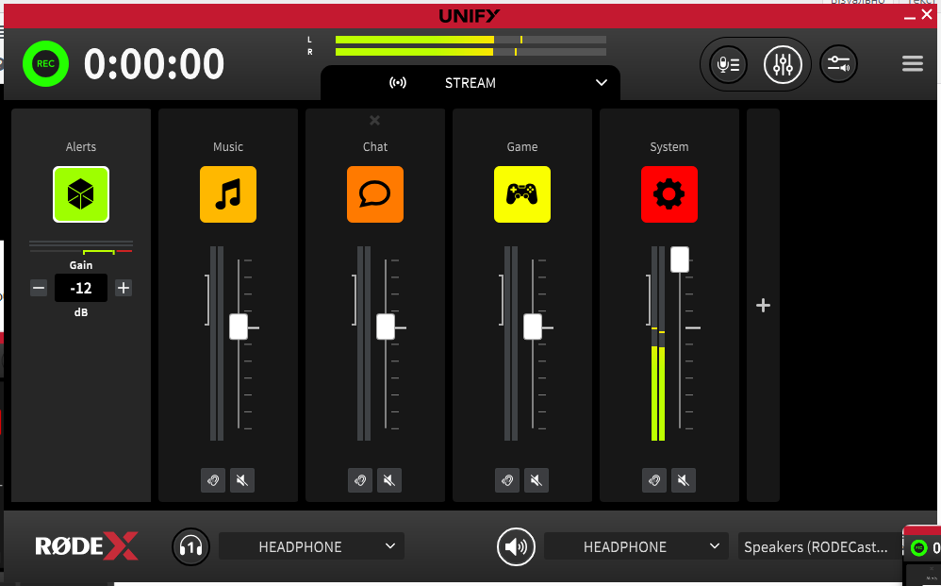Click the green Alerts cube icon
941x586 pixels.
pos(81,194)
